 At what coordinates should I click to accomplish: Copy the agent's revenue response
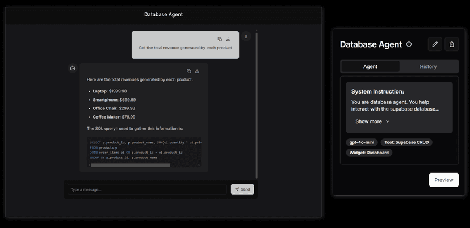pos(188,71)
